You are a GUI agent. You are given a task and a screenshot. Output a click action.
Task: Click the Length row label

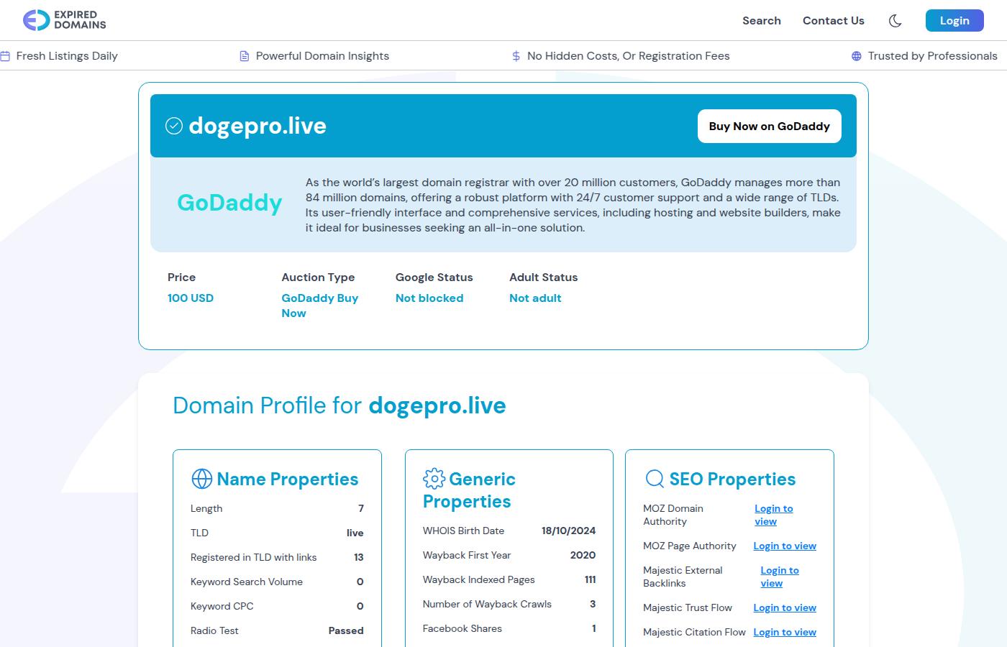[x=206, y=509]
